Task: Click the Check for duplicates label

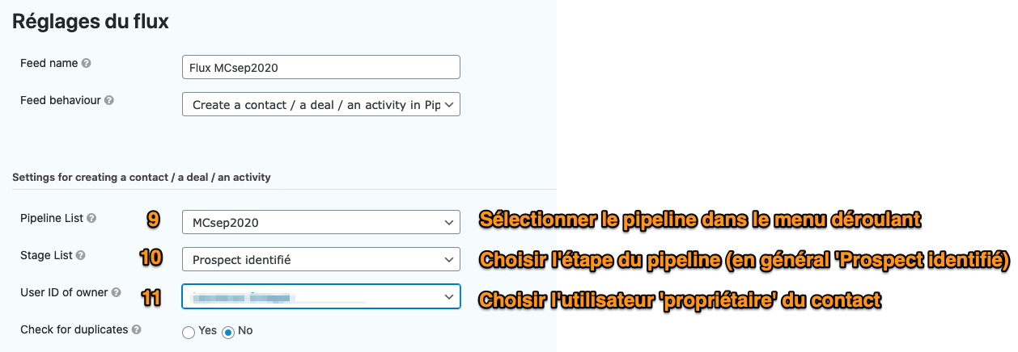Action: (x=74, y=329)
